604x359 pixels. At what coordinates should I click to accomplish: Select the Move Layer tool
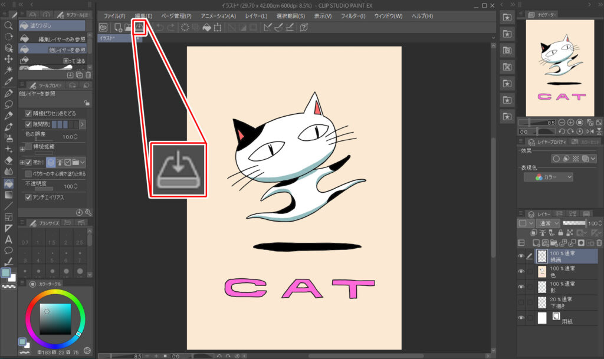tap(9, 59)
